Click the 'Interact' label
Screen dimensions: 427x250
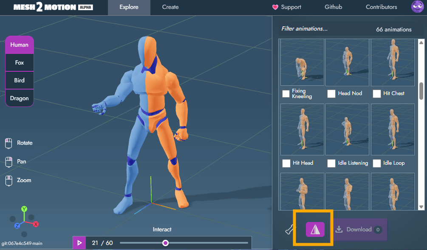162,229
